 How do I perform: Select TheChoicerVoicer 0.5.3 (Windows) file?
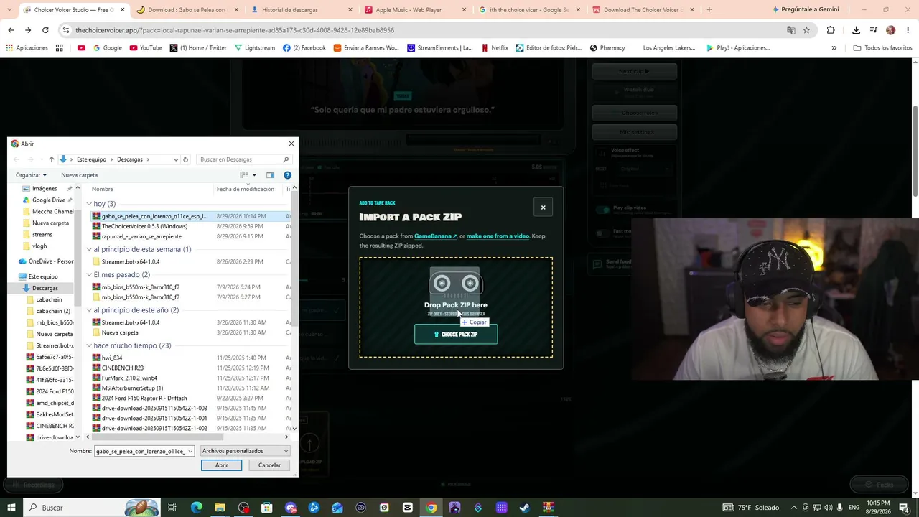(x=144, y=226)
